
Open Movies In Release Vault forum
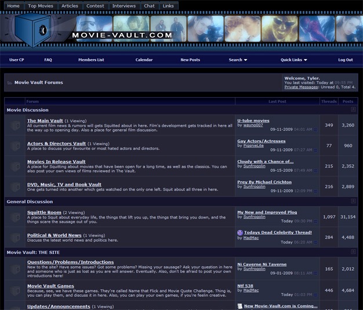pyautogui.click(x=56, y=162)
